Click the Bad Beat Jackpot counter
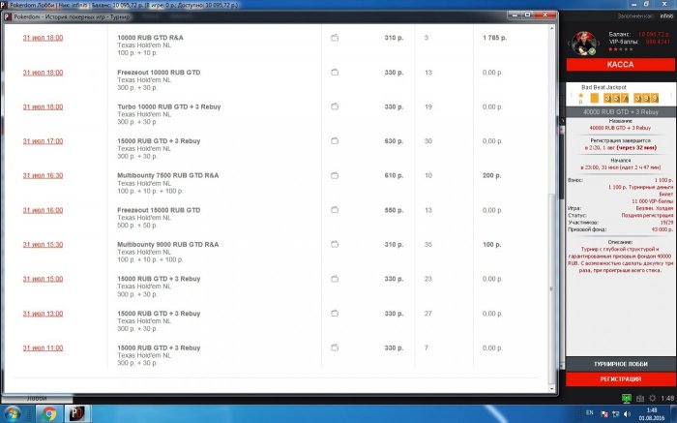This screenshot has width=677, height=423. coord(625,98)
